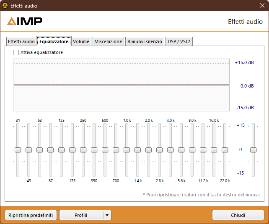Click the 16.0k band slider handle
This screenshot has height=224, width=269.
pyautogui.click(x=214, y=150)
